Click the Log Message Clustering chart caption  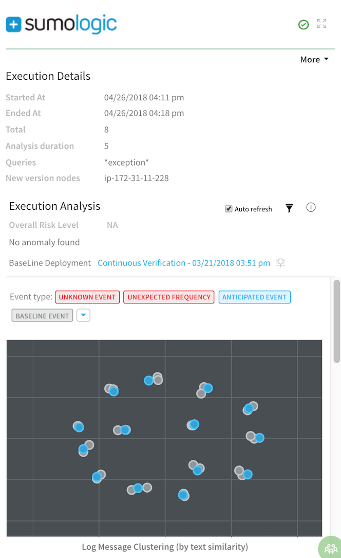pos(165,547)
